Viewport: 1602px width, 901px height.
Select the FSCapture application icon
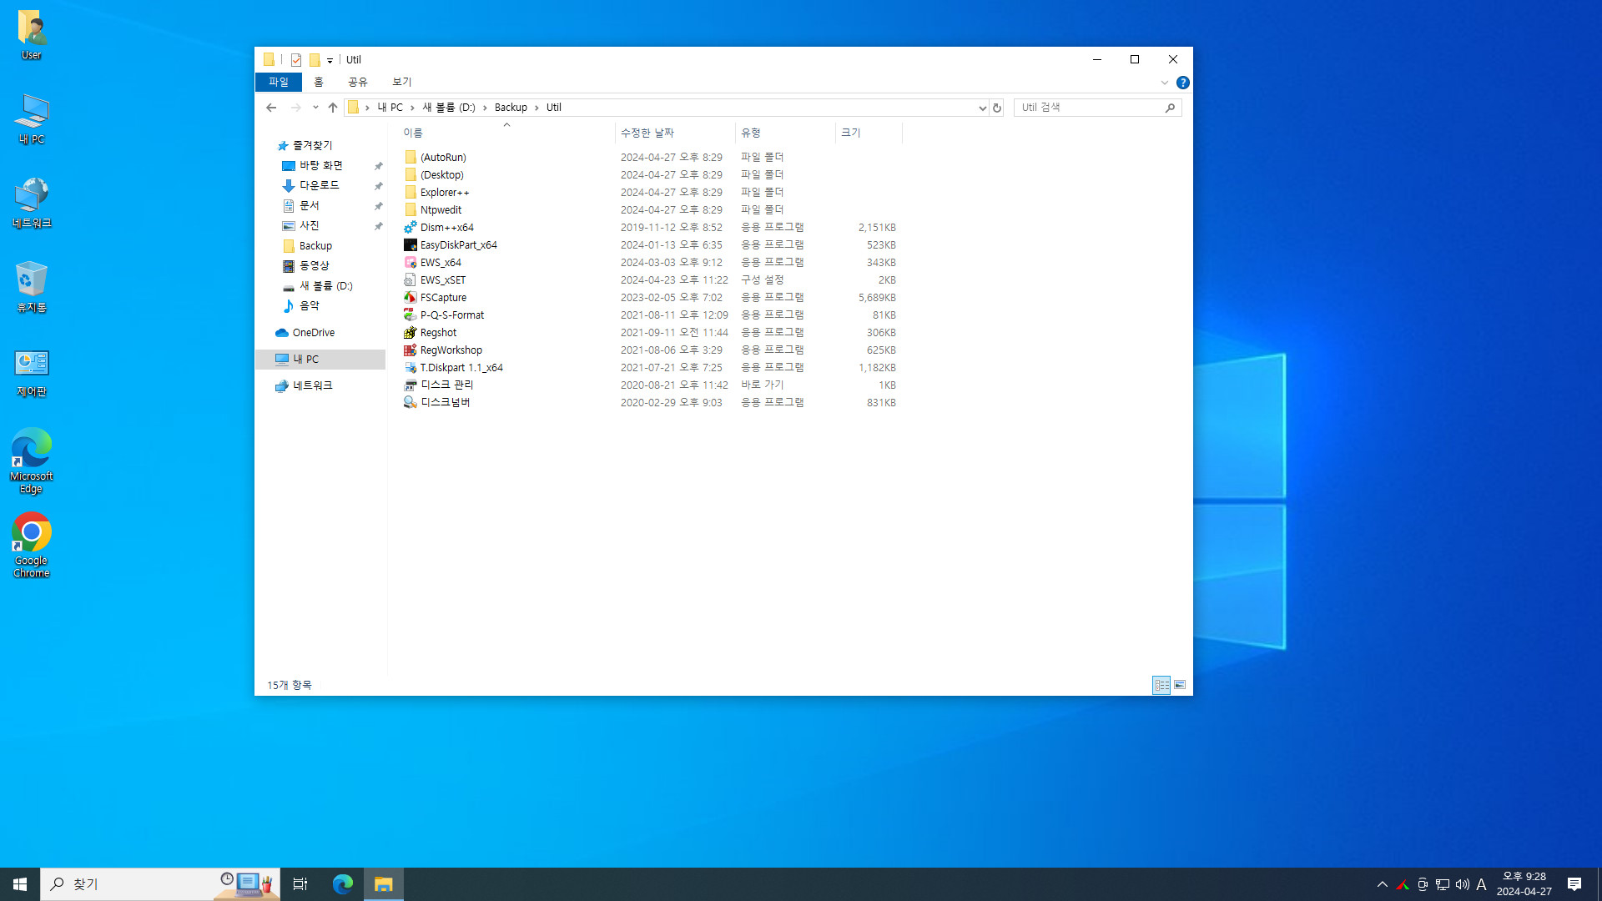[x=410, y=297]
